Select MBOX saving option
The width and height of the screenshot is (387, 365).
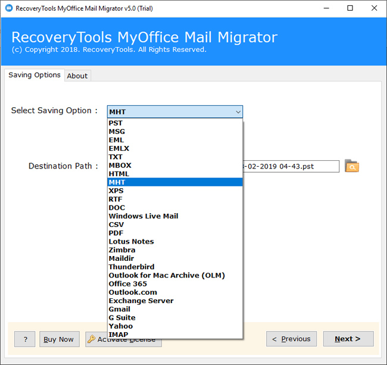[x=175, y=166]
